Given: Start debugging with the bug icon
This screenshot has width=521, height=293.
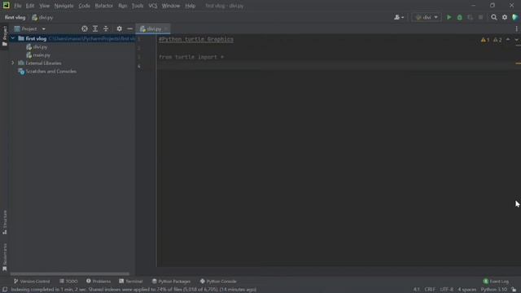Looking at the screenshot, I should tap(459, 17).
